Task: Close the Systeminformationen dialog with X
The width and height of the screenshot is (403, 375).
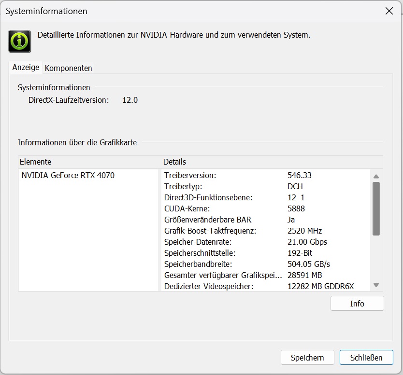Action: point(389,11)
